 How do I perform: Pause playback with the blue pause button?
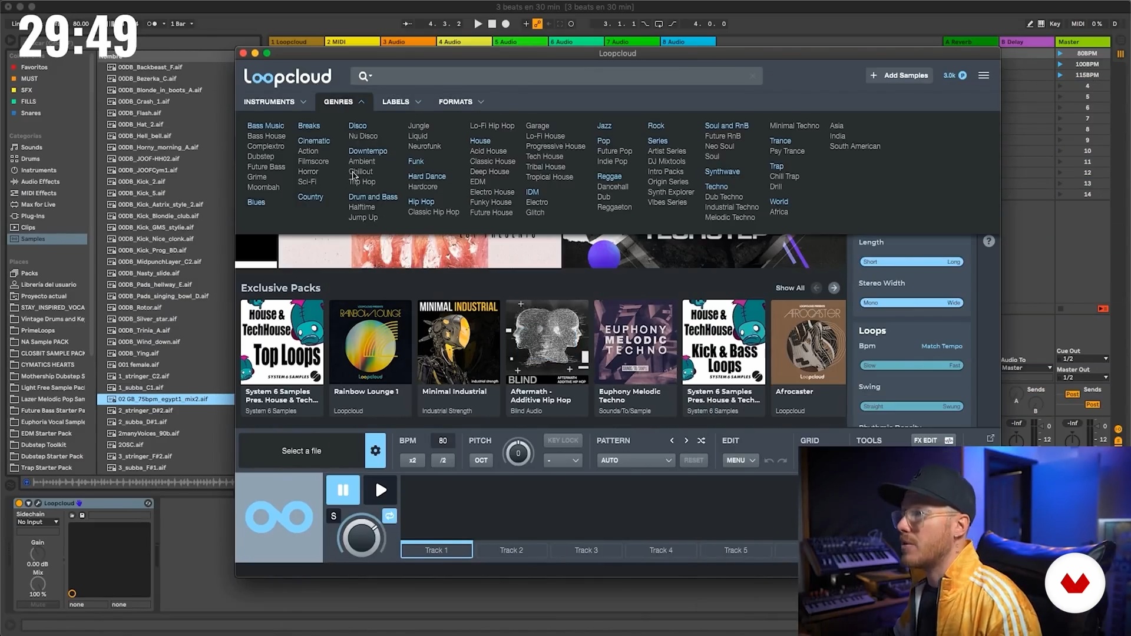point(343,489)
